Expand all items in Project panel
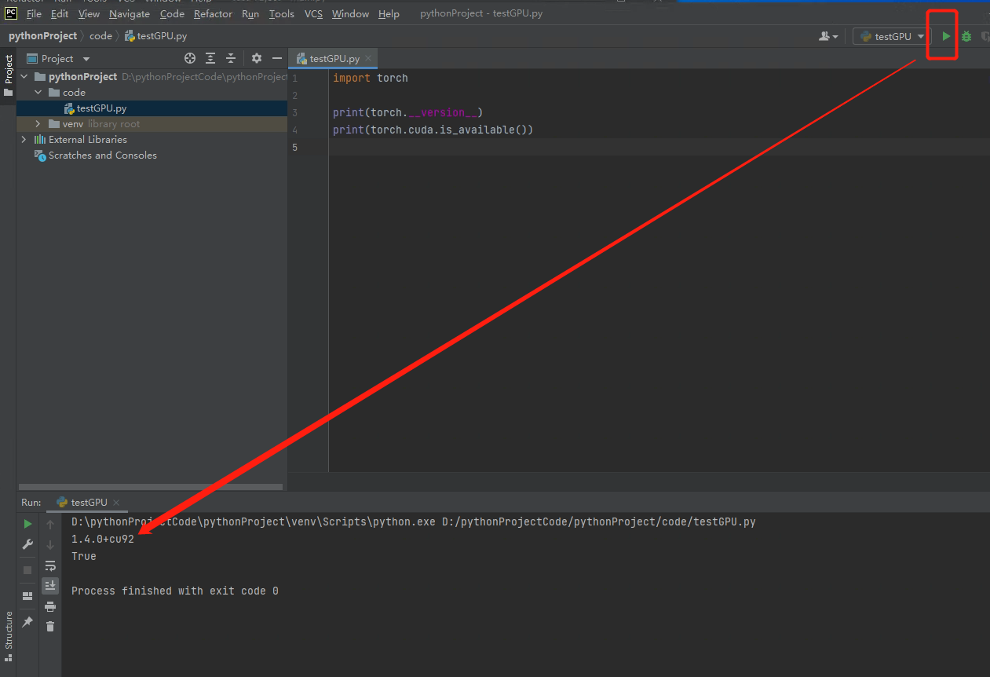Viewport: 990px width, 677px height. coord(210,58)
